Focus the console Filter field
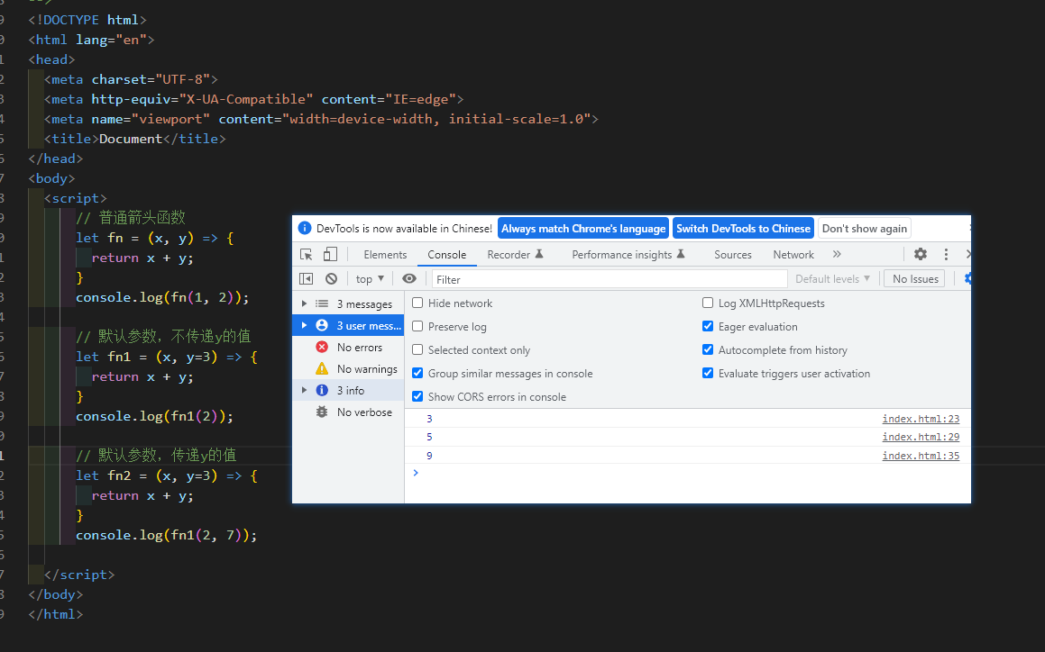Viewport: 1045px width, 652px height. click(x=610, y=279)
